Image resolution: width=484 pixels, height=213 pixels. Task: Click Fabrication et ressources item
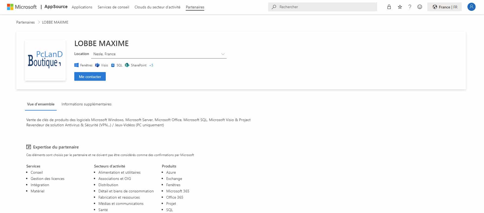[x=119, y=197]
